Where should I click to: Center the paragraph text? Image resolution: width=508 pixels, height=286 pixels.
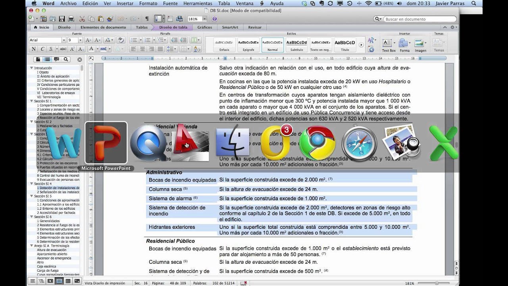pos(142,49)
